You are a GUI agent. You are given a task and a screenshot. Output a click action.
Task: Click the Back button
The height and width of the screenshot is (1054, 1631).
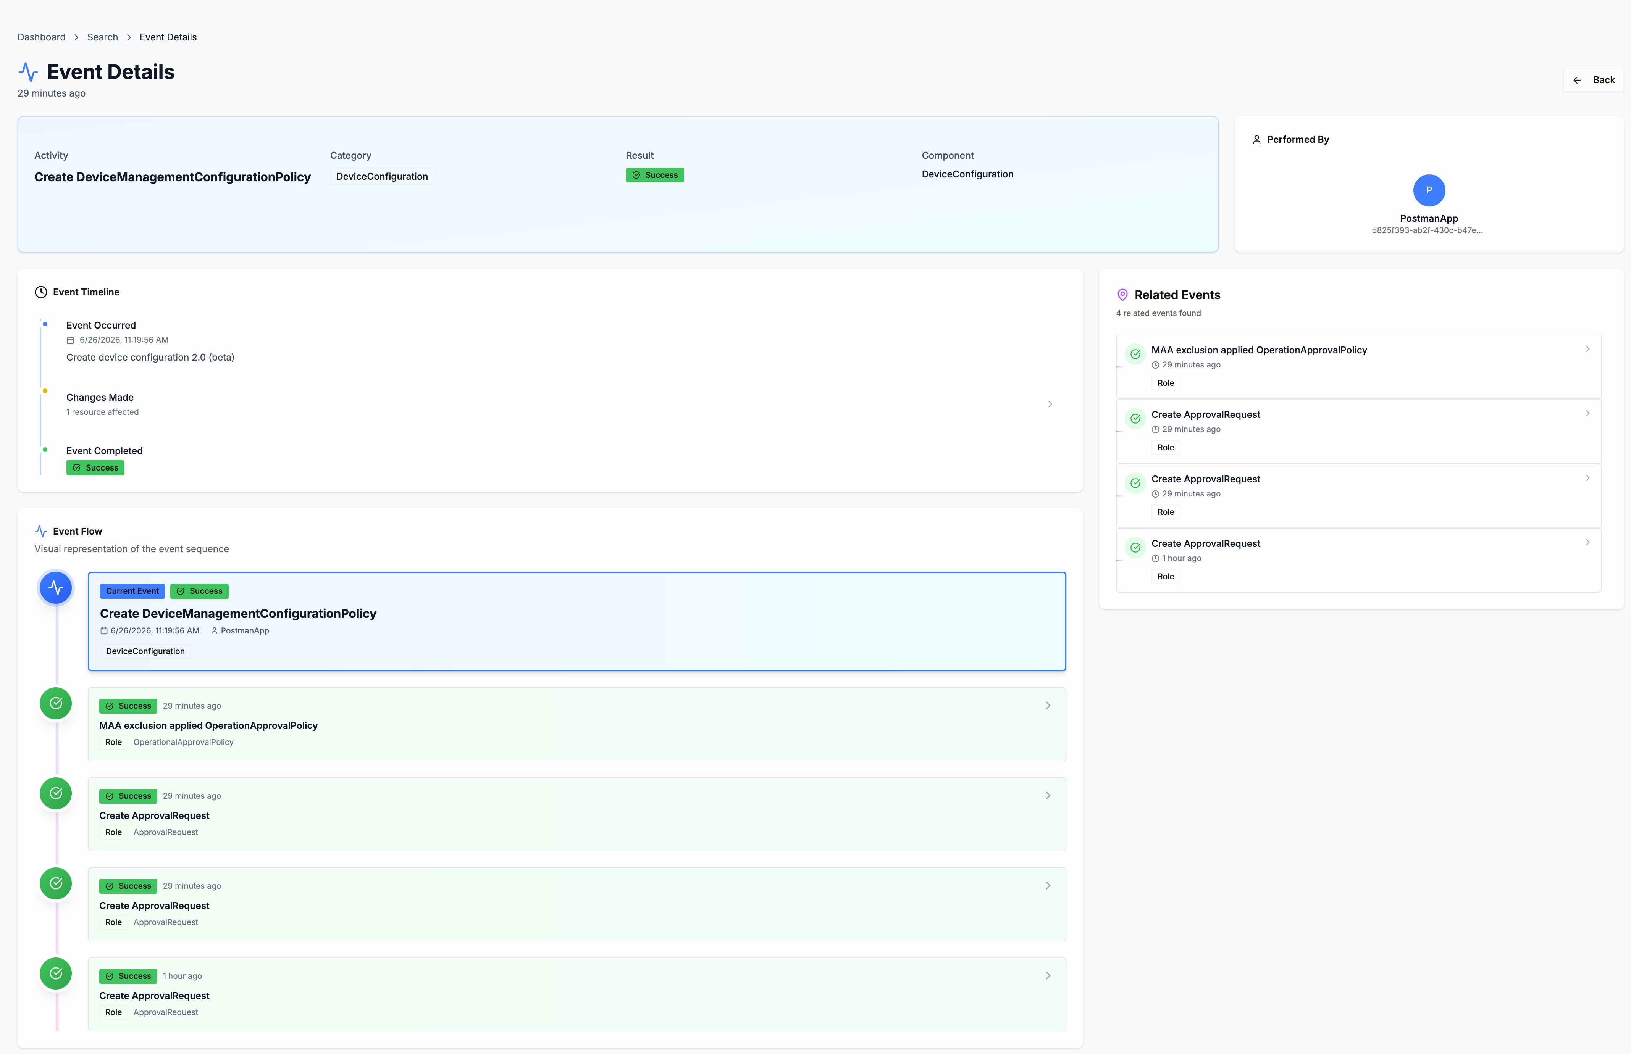pos(1593,80)
